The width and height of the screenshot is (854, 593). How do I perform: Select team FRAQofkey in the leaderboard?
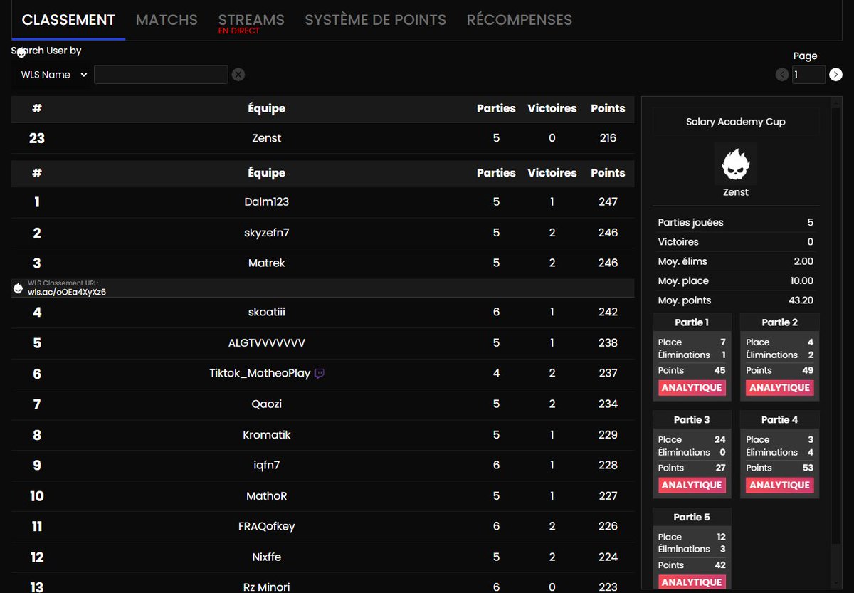tap(322, 526)
